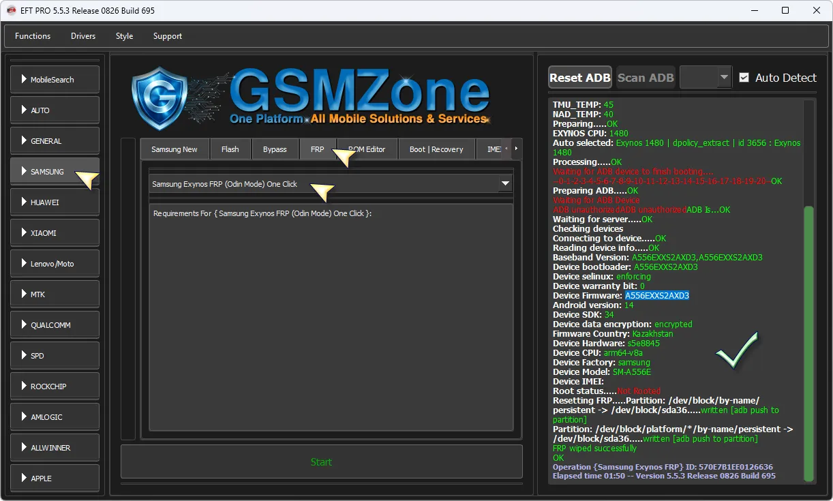Expand the HUAWEI brand section
Viewport: 833px width, 501px height.
(x=55, y=202)
